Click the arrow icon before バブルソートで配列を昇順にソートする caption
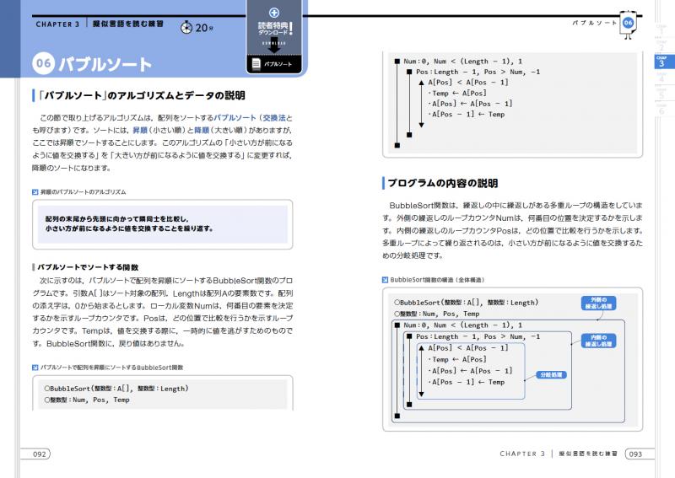This screenshot has height=478, width=675. [x=35, y=368]
